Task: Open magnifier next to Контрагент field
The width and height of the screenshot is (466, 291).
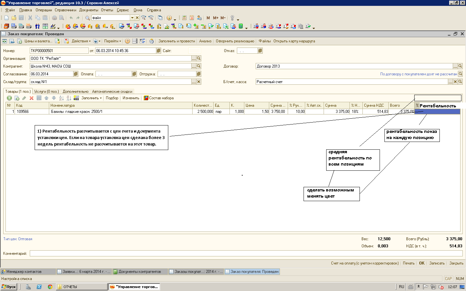Action: tap(199, 66)
